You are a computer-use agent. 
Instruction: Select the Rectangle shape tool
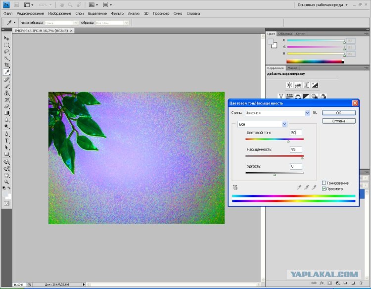[6, 154]
